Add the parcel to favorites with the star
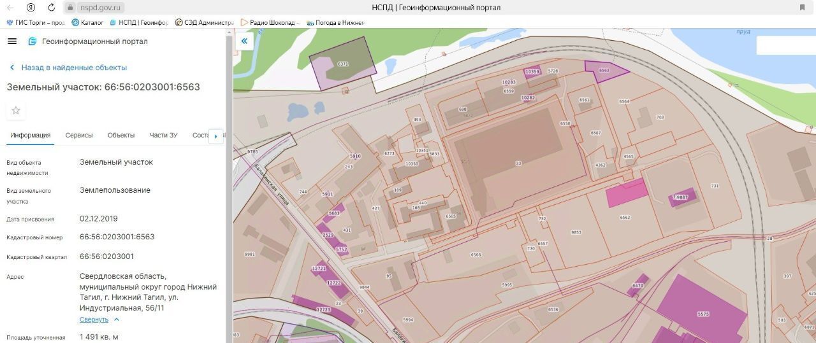 coord(16,111)
